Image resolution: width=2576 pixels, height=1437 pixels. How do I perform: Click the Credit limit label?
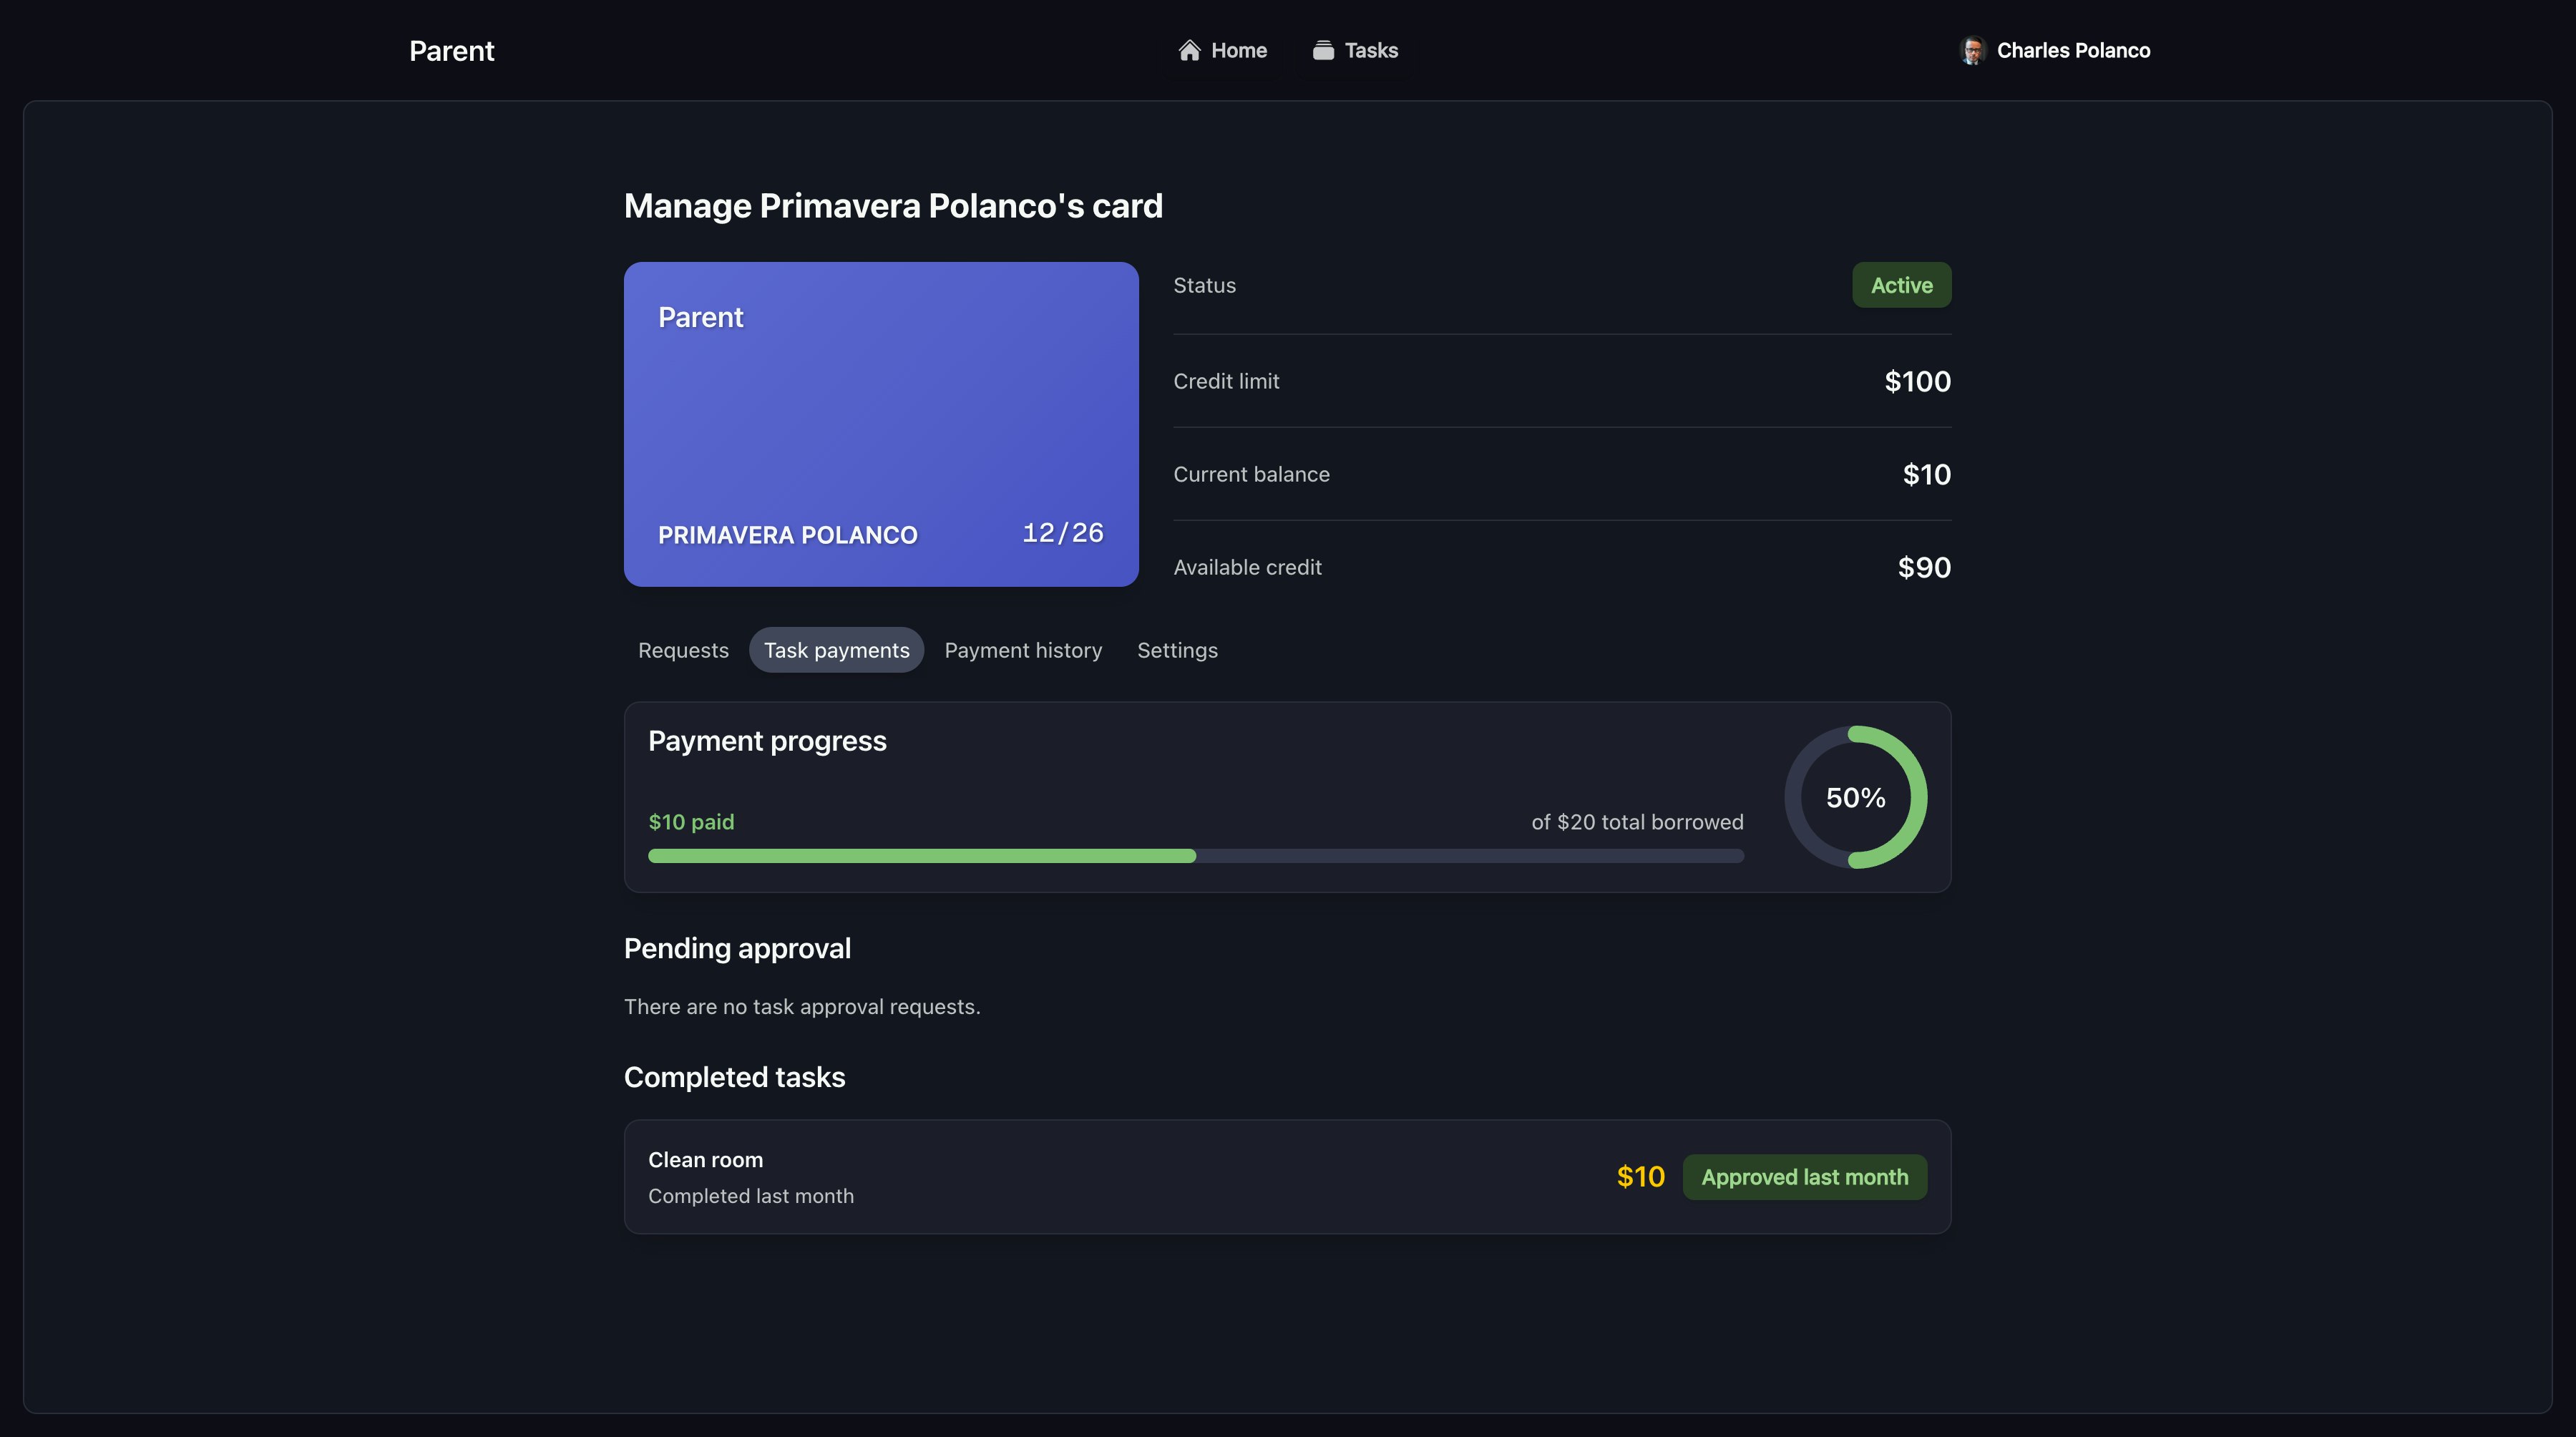1226,381
